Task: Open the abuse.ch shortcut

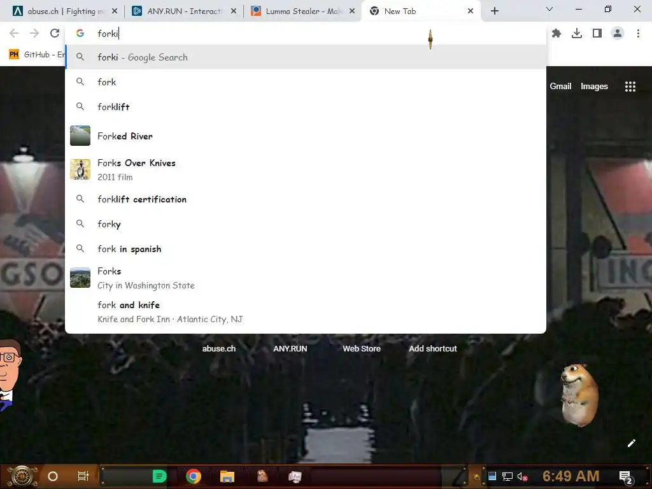Action: [x=219, y=348]
